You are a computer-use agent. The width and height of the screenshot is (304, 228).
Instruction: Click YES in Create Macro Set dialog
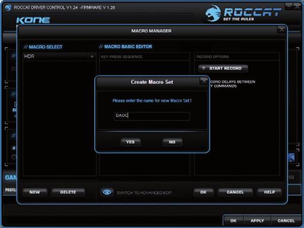coord(131,142)
